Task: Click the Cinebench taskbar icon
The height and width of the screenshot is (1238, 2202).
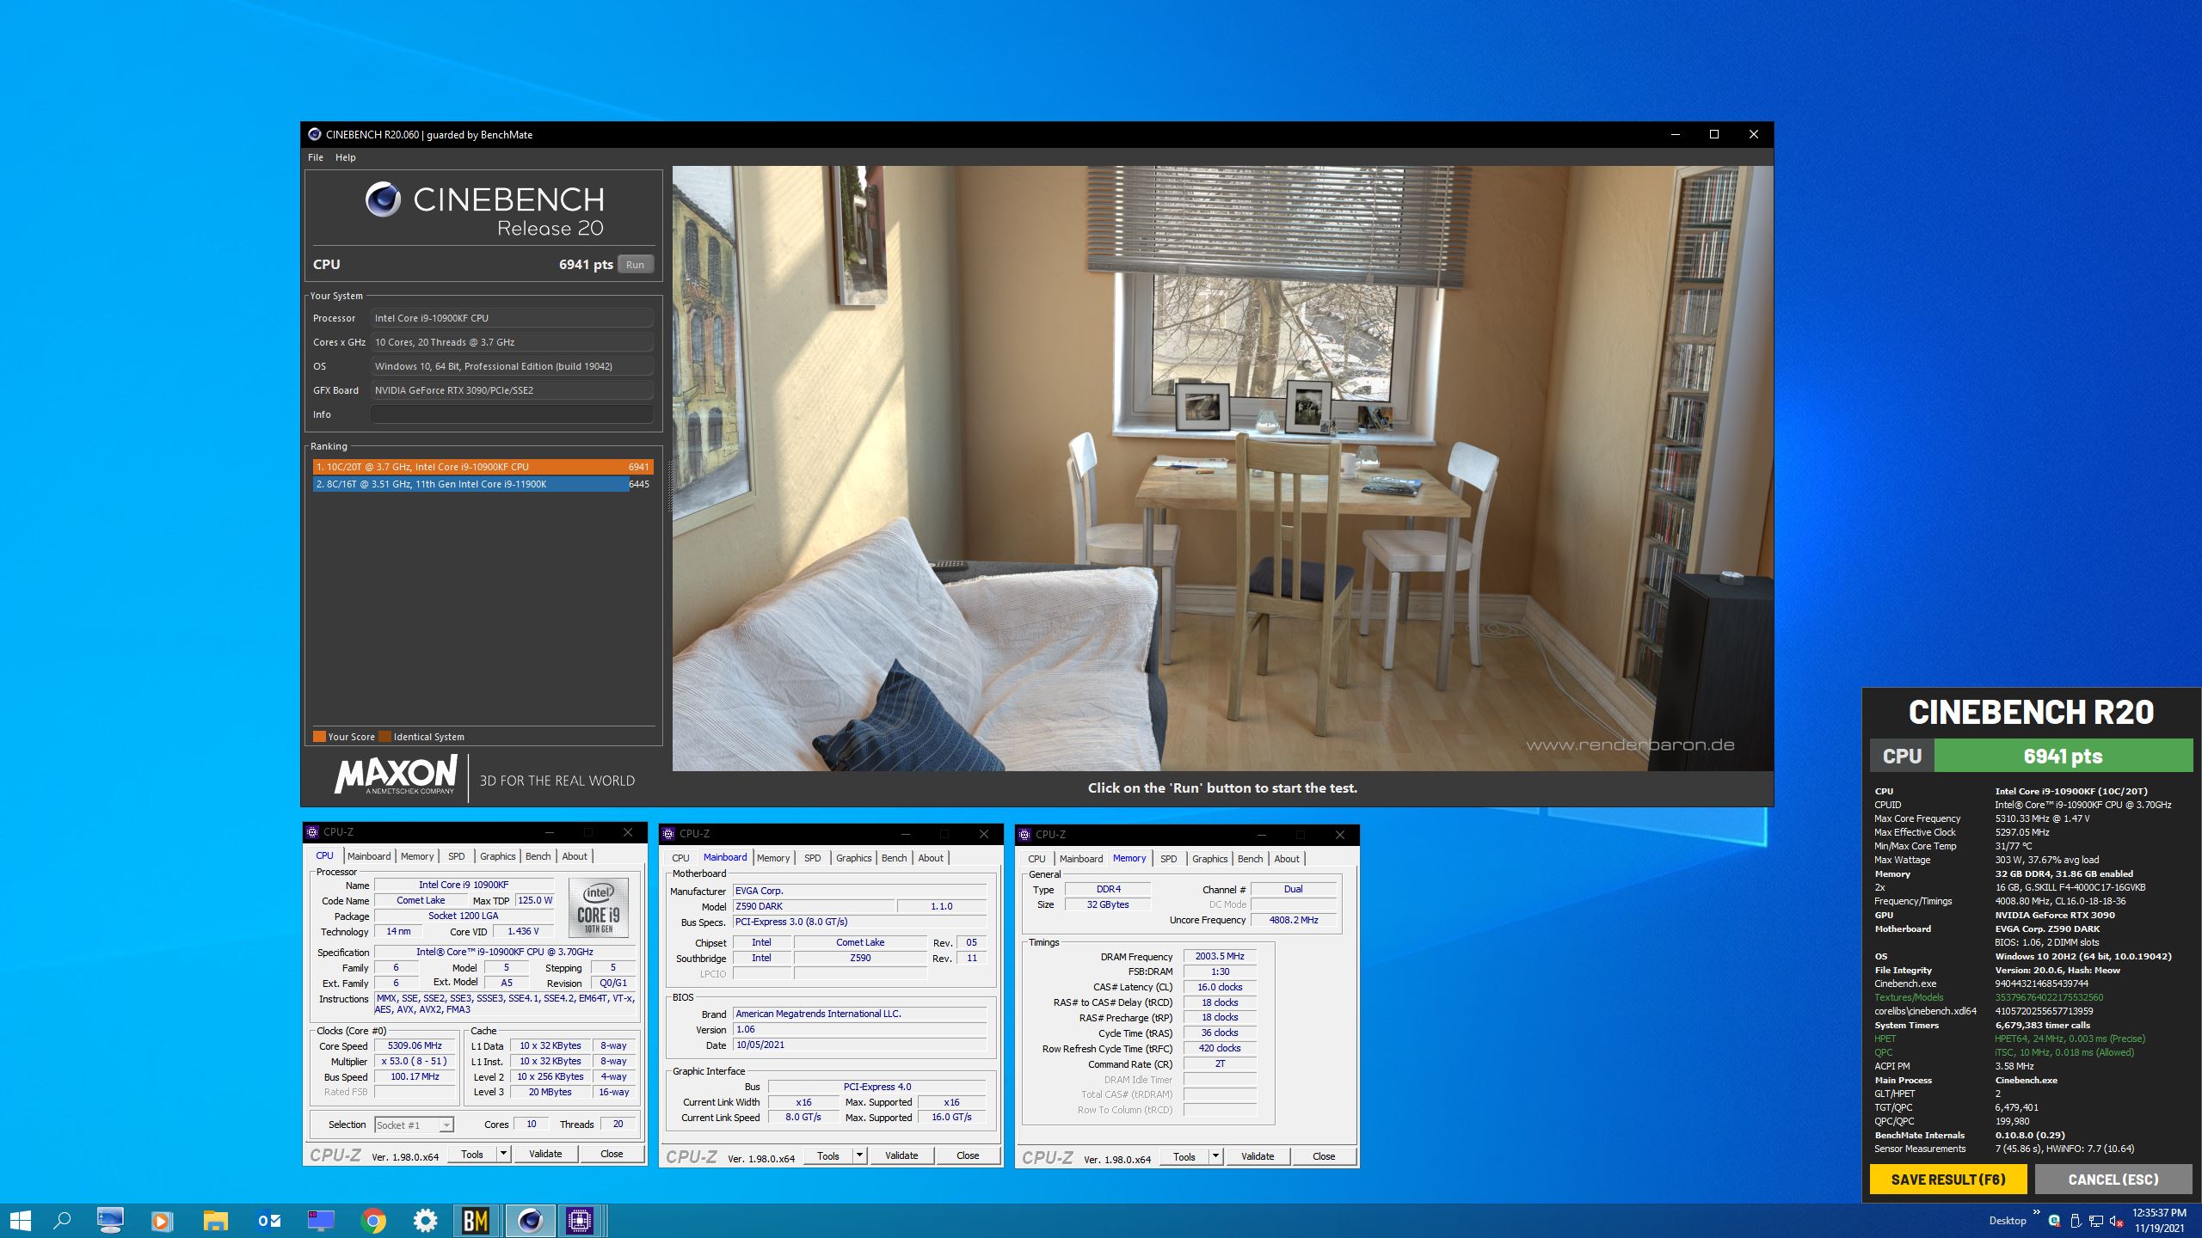Action: point(530,1220)
